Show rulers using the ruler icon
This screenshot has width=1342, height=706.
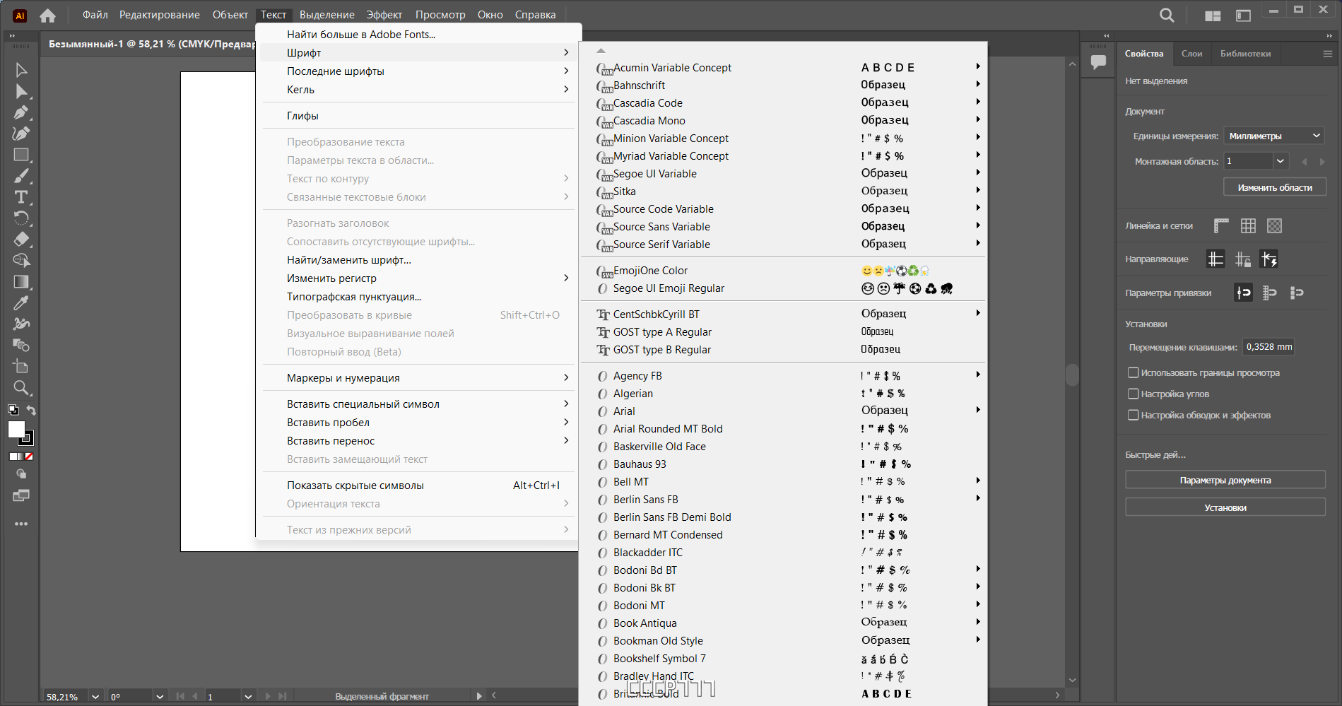pos(1221,225)
